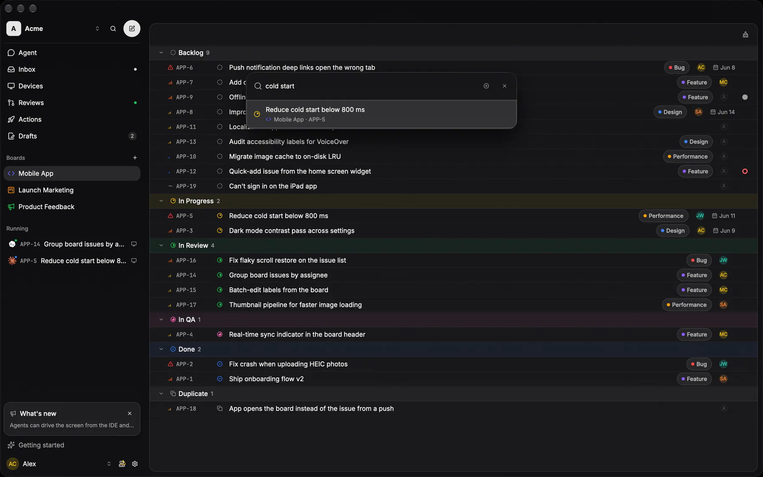Change status icon of APP-4
Screen dimensions: 763x477
220,334
